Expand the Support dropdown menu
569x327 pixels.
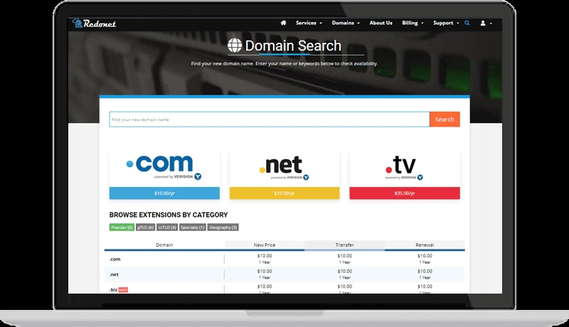pos(446,23)
